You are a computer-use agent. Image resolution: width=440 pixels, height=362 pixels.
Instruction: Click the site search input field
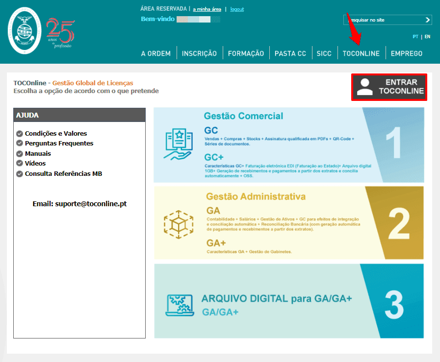[383, 20]
